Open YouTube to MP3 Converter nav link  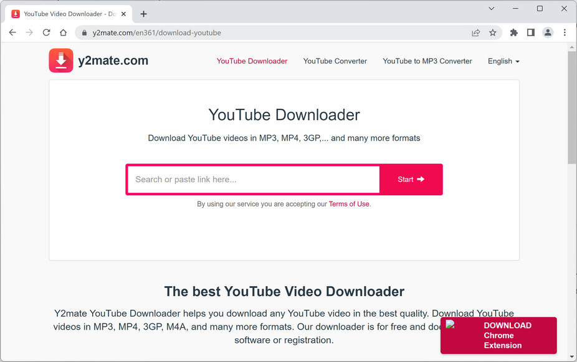(427, 62)
